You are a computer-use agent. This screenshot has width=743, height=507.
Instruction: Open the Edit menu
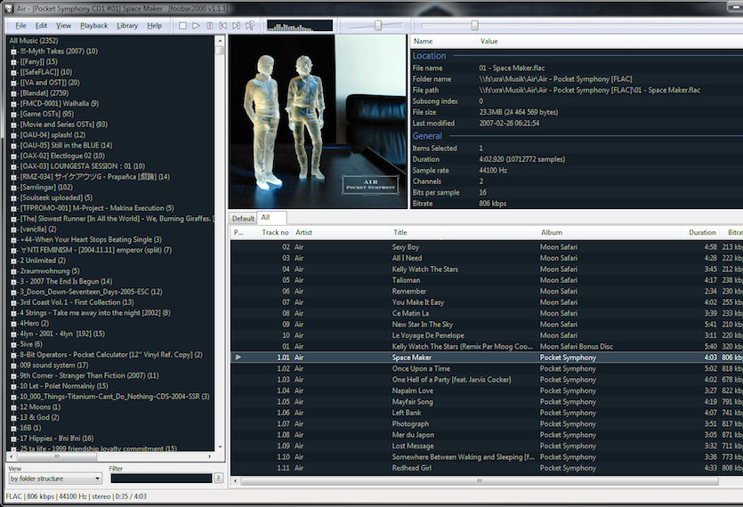41,26
